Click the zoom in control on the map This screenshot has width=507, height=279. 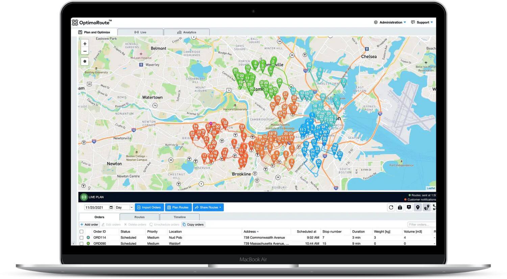click(x=85, y=44)
